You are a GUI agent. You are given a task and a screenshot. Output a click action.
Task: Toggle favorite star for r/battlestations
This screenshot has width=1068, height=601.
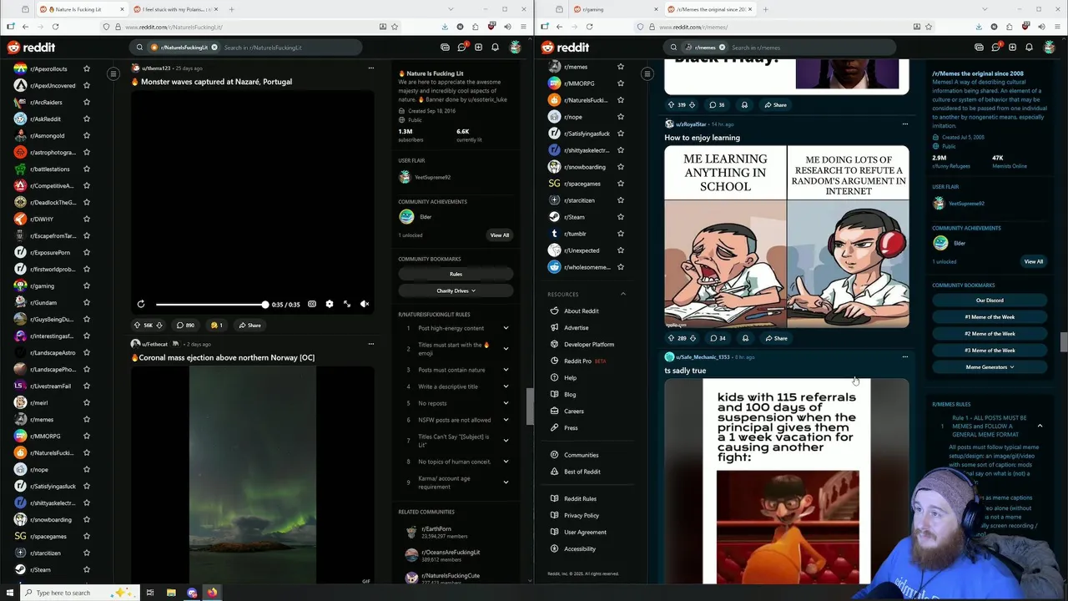86,169
